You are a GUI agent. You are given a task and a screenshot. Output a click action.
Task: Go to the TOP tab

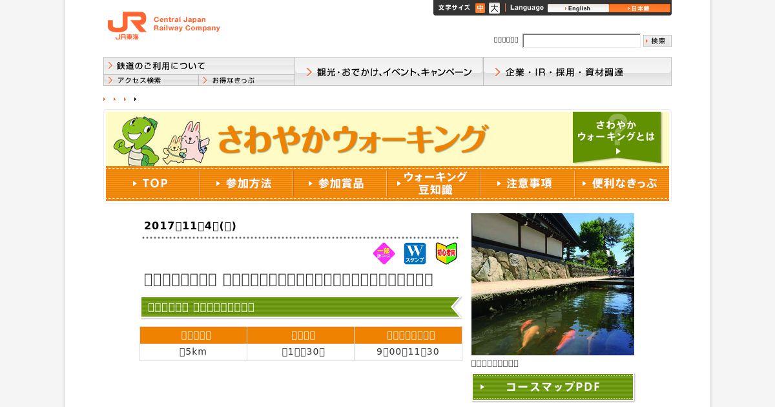point(152,183)
